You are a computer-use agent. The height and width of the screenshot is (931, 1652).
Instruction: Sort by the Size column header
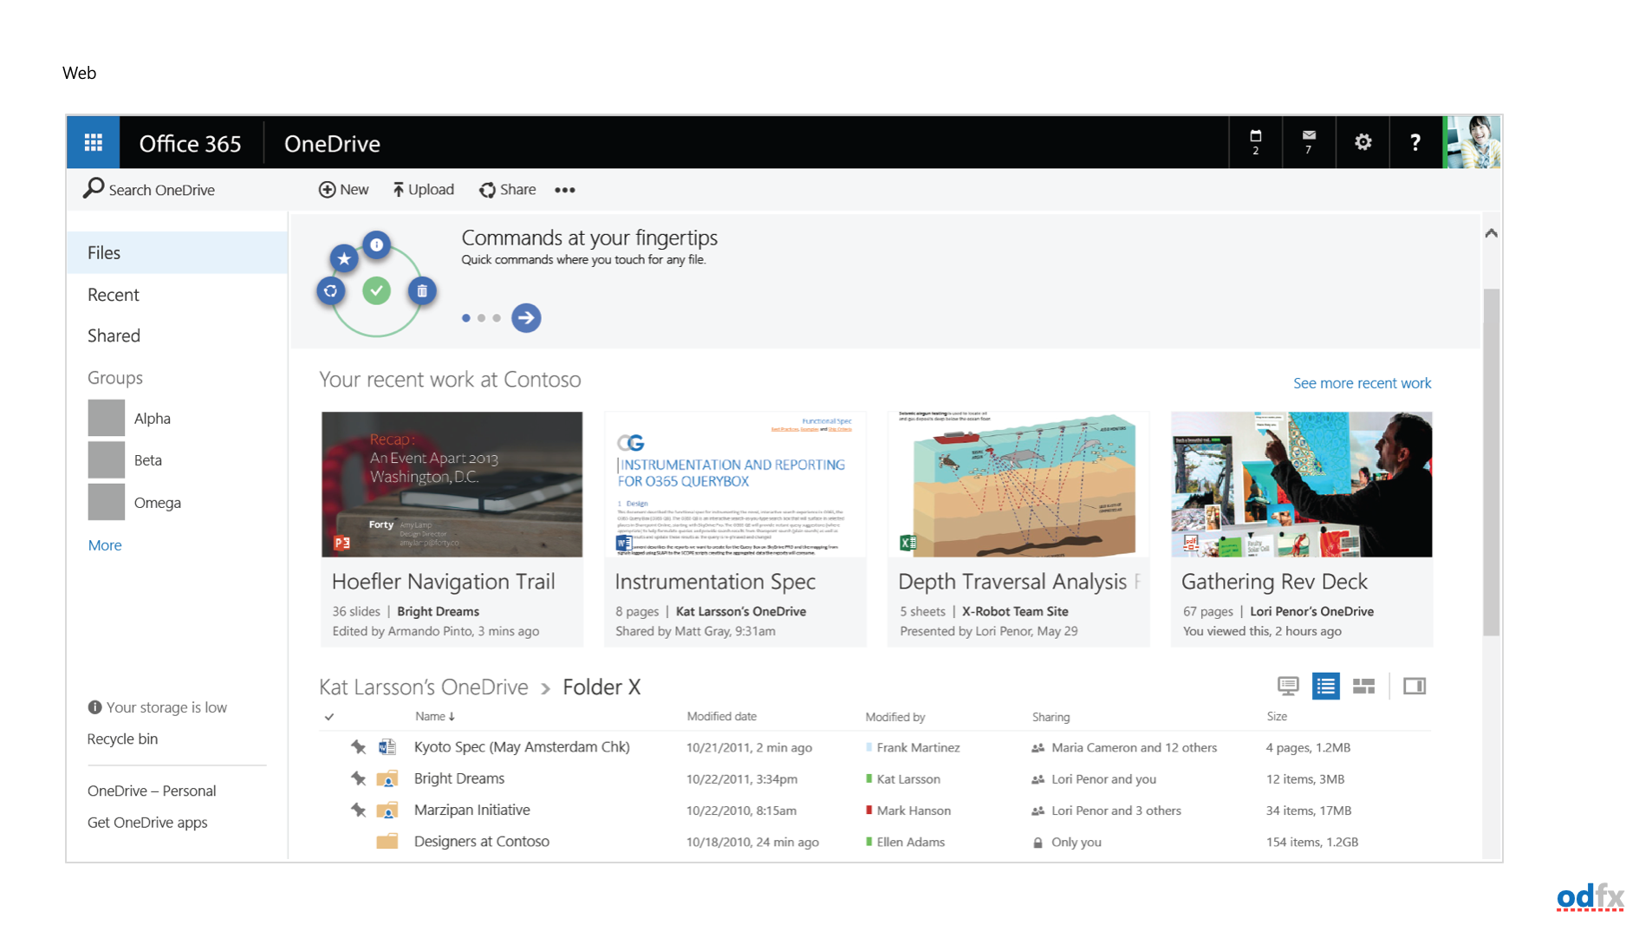(1277, 716)
